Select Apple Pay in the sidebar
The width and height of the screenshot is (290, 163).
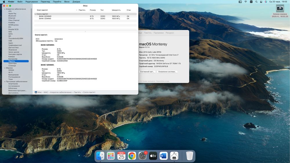(x=12, y=14)
